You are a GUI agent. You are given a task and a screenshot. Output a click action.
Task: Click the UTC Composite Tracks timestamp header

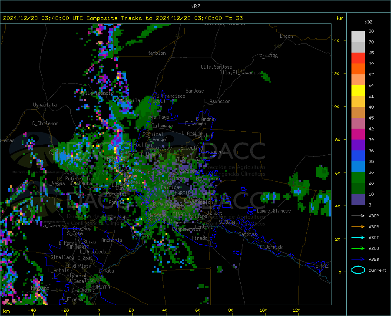123,18
